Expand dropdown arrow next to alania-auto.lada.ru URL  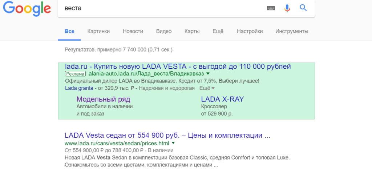[x=208, y=73]
